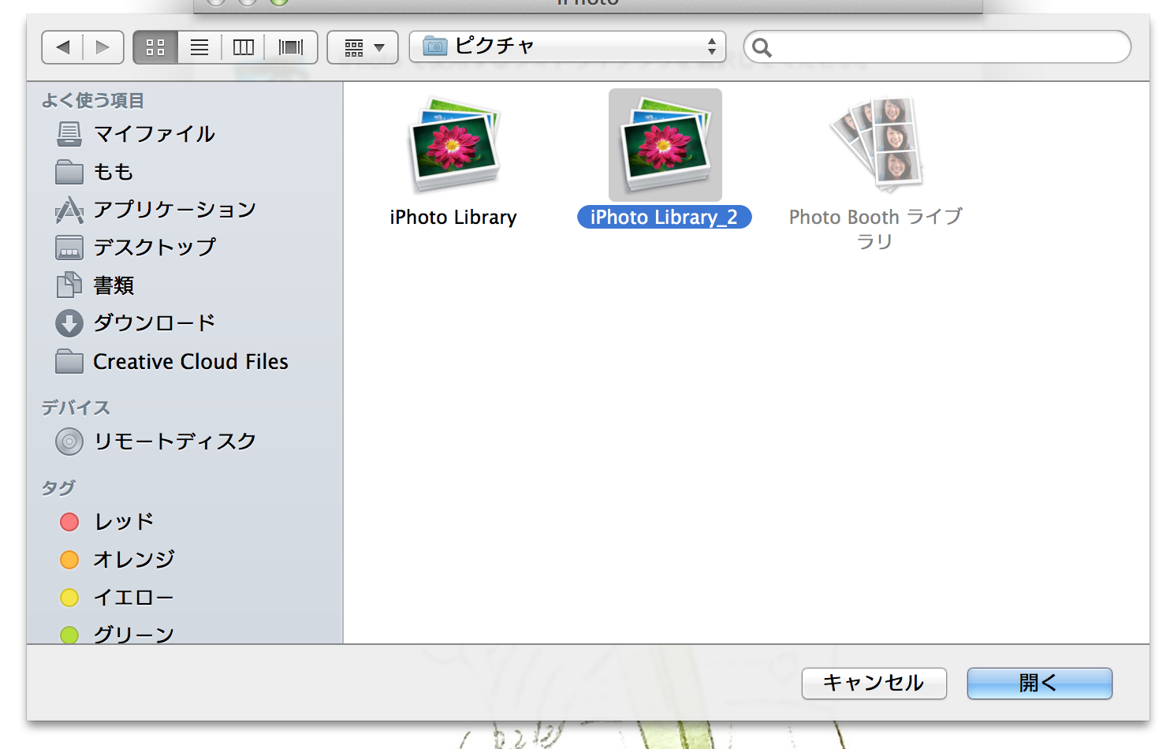
Task: Click the ダウンロード arrow icon
Action: point(69,323)
